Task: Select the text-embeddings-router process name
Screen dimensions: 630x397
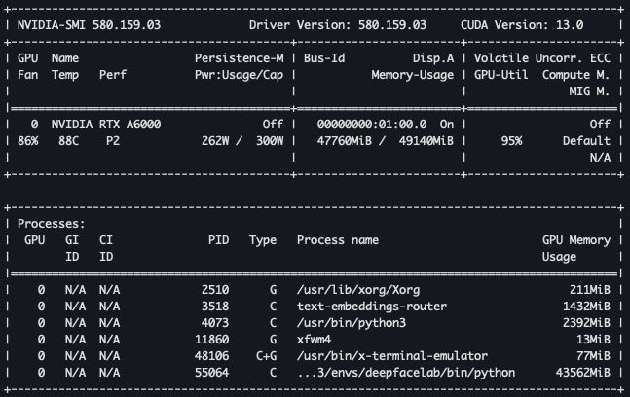Action: pyautogui.click(x=372, y=307)
